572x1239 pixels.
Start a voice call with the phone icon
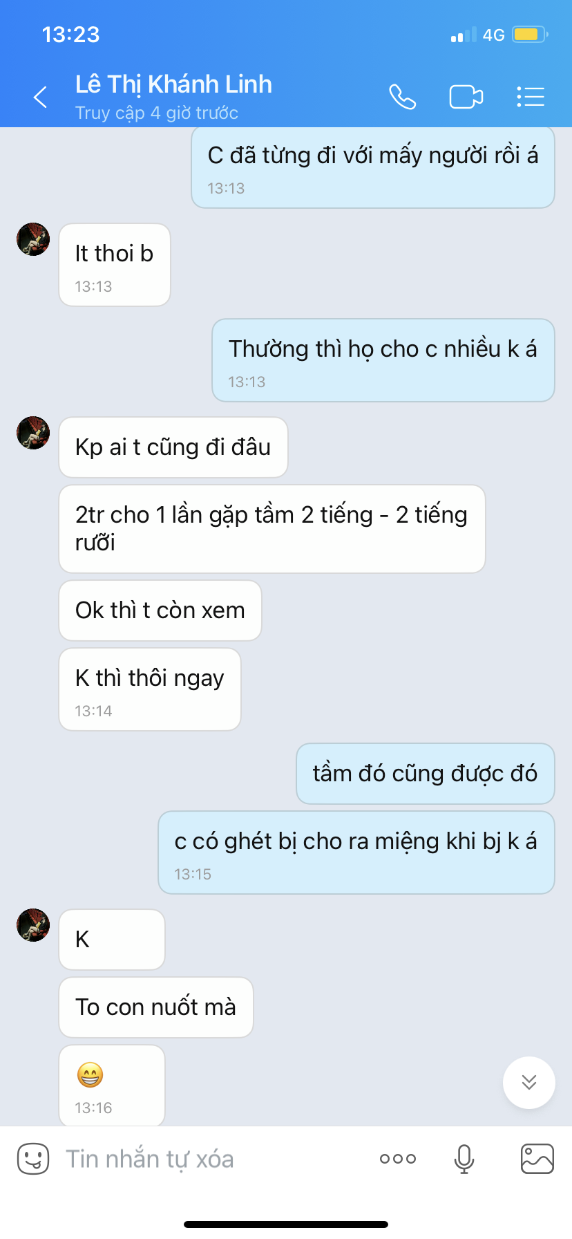tap(403, 97)
